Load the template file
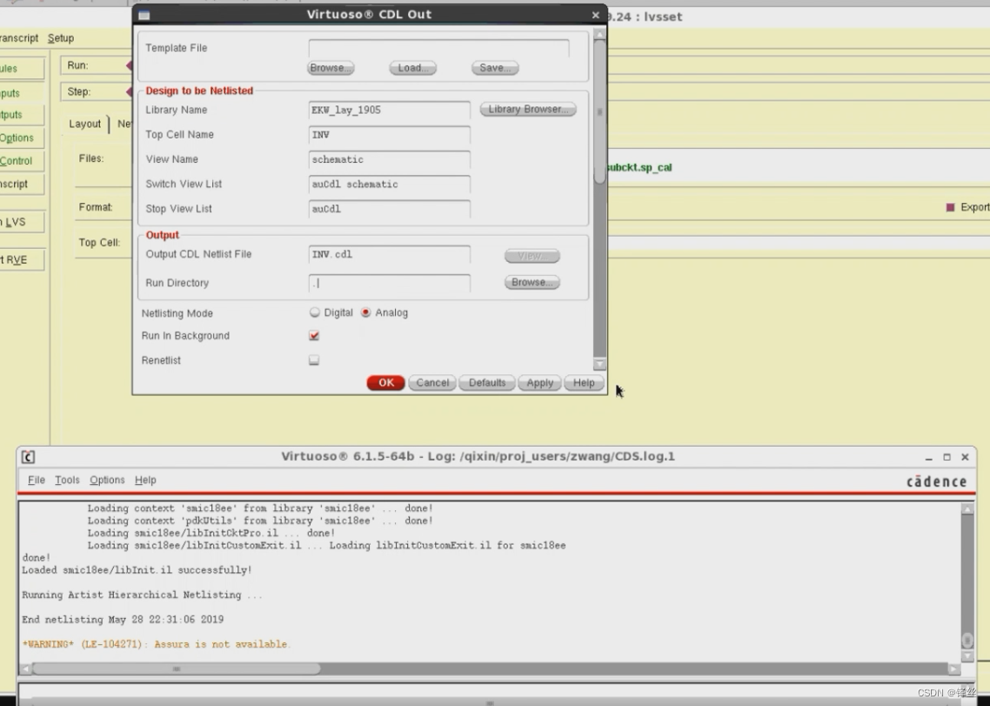 pos(413,68)
